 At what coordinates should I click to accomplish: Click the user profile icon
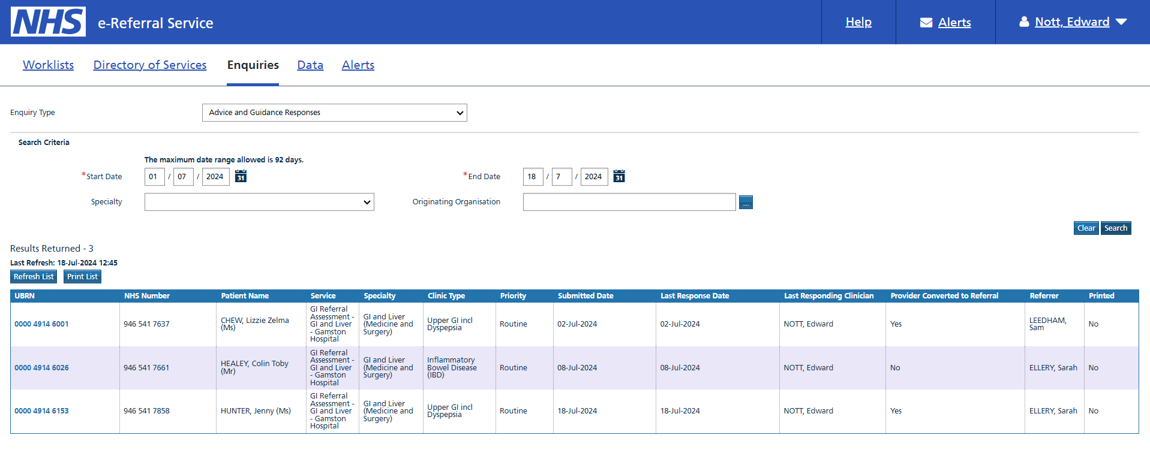(x=1024, y=22)
